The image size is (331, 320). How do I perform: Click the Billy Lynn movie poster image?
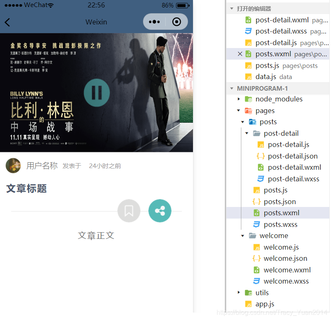(96, 92)
